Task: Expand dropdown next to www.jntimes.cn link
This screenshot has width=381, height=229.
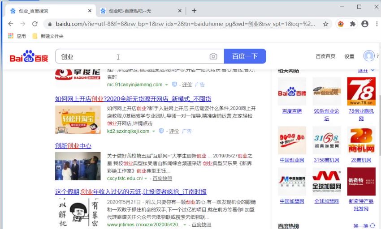Action: 185,225
